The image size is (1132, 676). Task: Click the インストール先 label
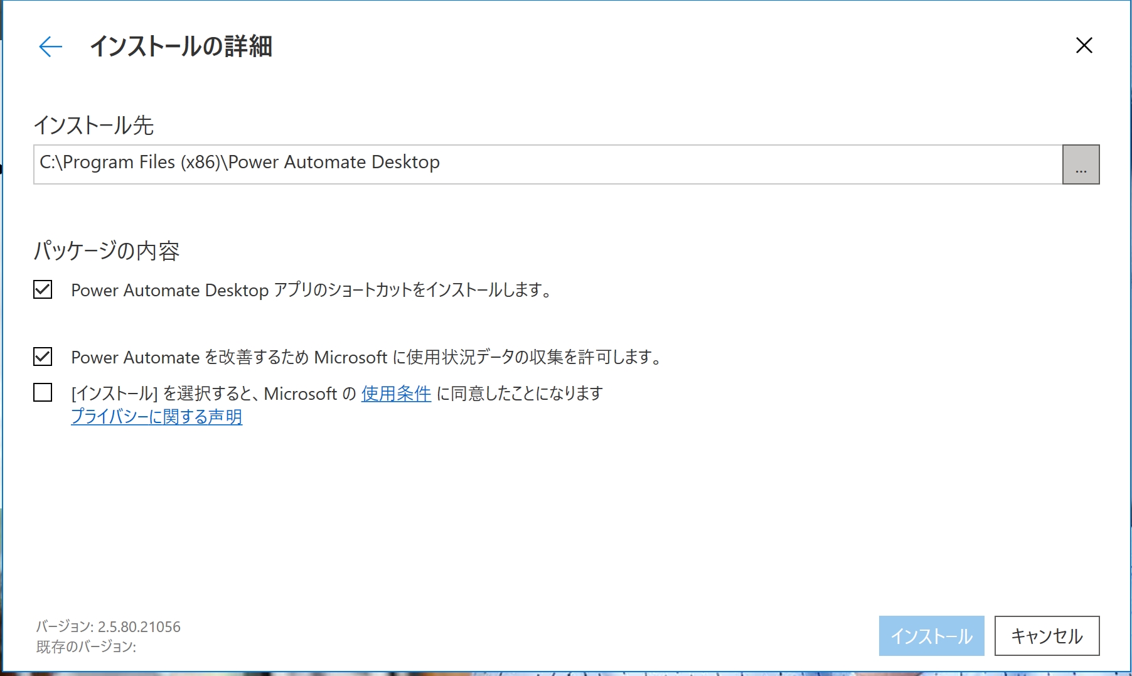(93, 125)
